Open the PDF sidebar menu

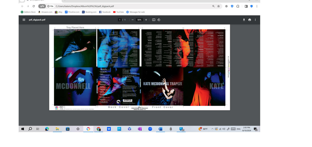[x=24, y=20]
